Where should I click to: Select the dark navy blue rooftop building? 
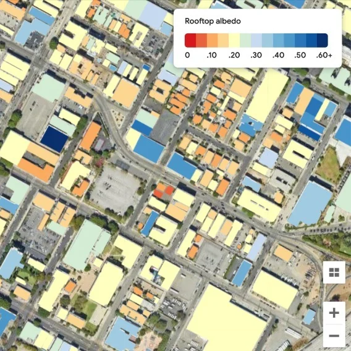click(x=54, y=139)
